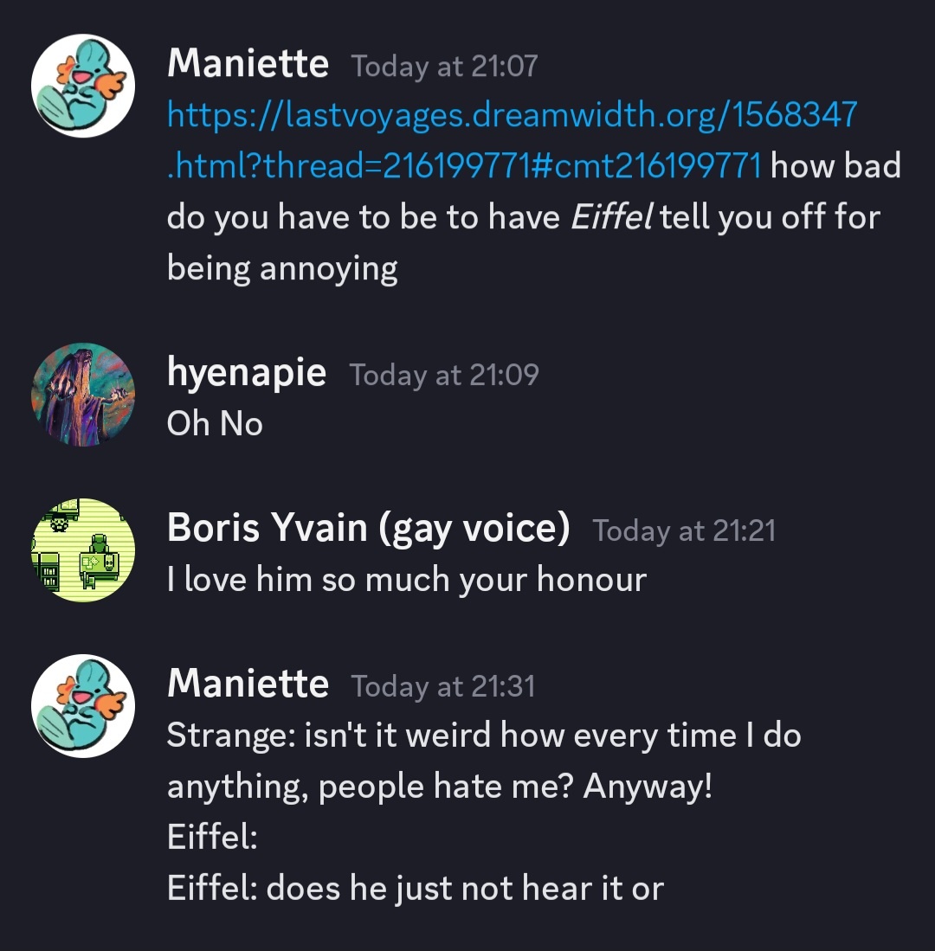Click the italic 'Eiffel' word in the message

coord(611,216)
